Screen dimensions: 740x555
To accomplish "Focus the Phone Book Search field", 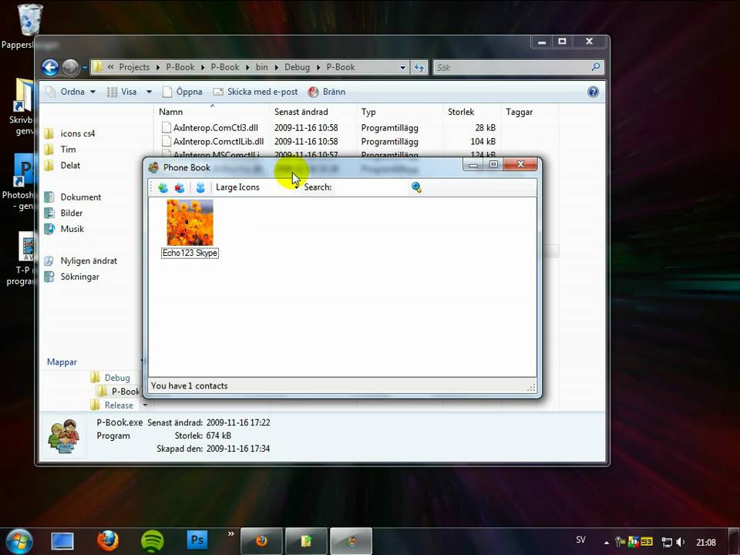I will (372, 187).
